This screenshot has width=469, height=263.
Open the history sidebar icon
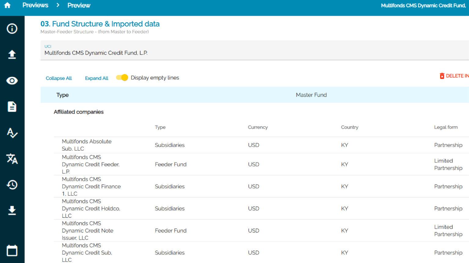click(x=12, y=184)
